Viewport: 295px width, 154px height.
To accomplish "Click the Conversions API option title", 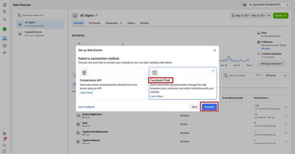I will tap(91, 80).
